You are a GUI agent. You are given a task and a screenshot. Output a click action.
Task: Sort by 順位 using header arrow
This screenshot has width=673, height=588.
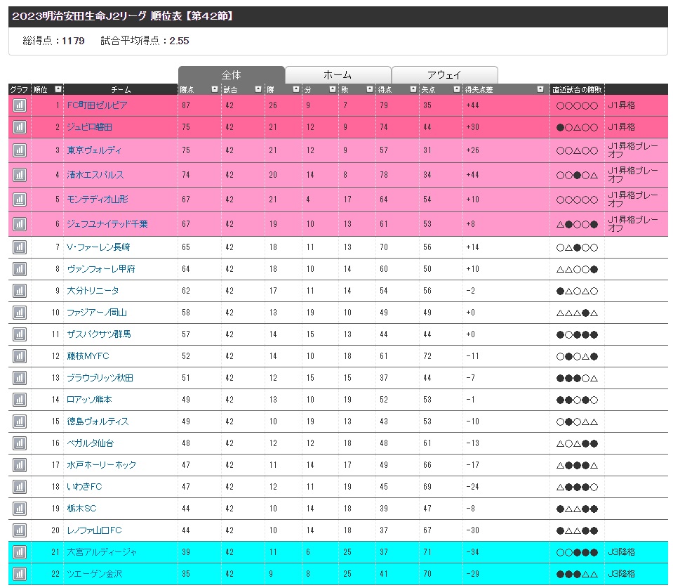(x=58, y=89)
